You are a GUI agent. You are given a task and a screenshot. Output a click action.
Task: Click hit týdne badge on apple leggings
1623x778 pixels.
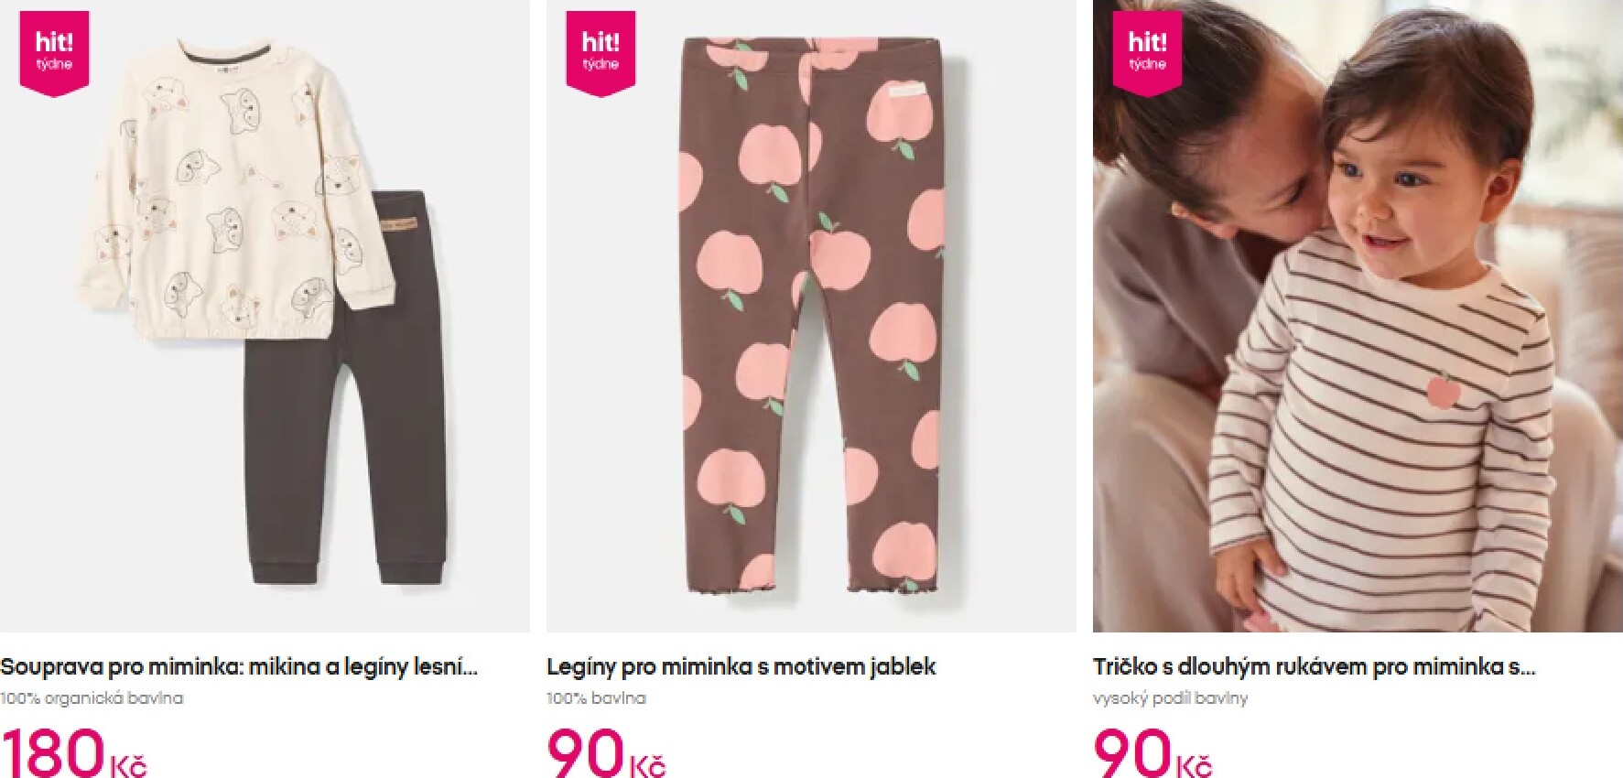pos(601,53)
